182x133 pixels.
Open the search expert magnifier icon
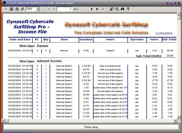pyautogui.click(x=117, y=9)
